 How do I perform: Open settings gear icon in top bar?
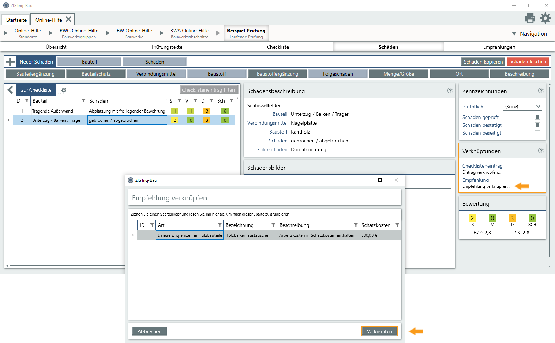(x=545, y=18)
